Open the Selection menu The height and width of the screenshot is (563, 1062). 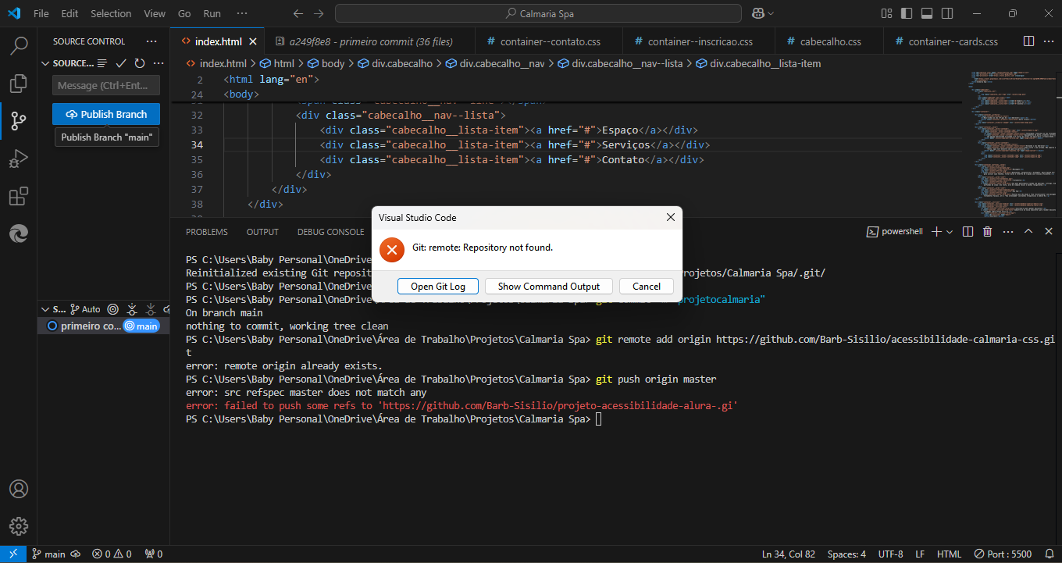[111, 13]
